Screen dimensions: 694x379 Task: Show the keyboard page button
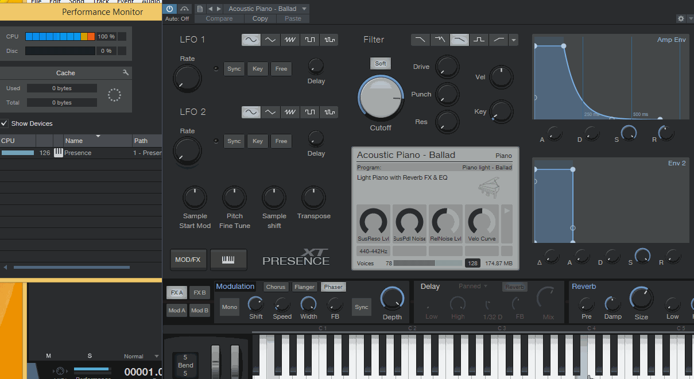[x=228, y=260]
